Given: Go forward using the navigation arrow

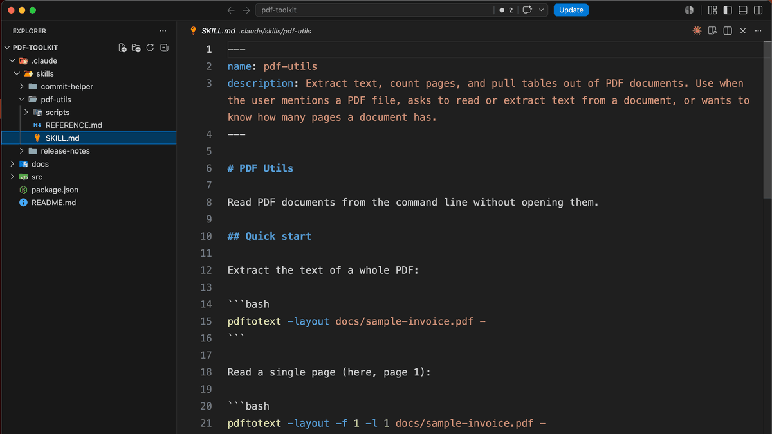Looking at the screenshot, I should pos(246,10).
